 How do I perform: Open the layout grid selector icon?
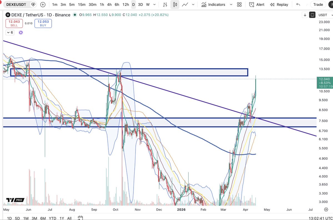[x=239, y=4]
